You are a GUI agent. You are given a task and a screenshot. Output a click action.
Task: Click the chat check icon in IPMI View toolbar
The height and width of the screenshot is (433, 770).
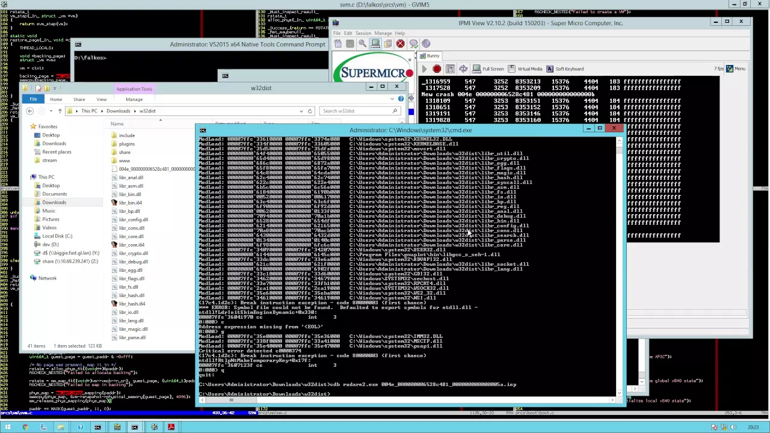point(413,43)
